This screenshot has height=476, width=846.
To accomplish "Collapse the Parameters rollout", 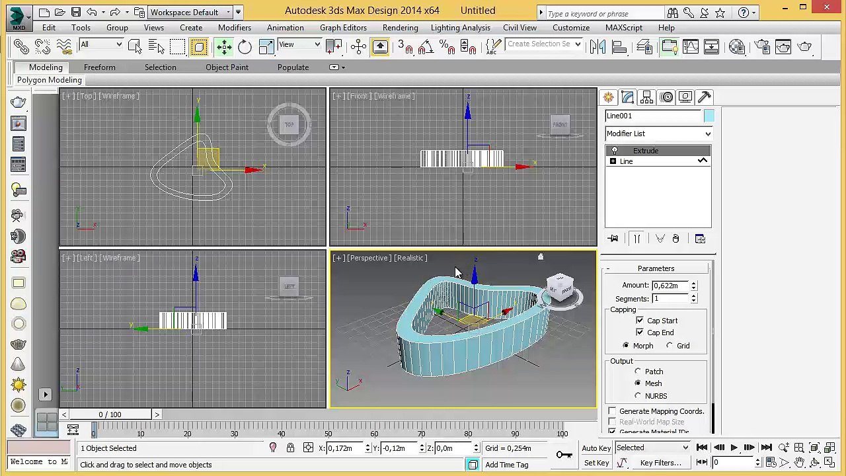I will 656,268.
